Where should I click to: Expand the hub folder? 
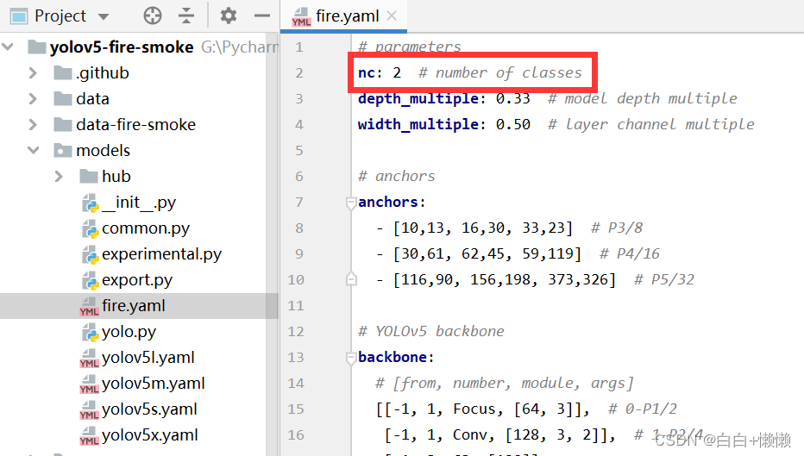59,176
